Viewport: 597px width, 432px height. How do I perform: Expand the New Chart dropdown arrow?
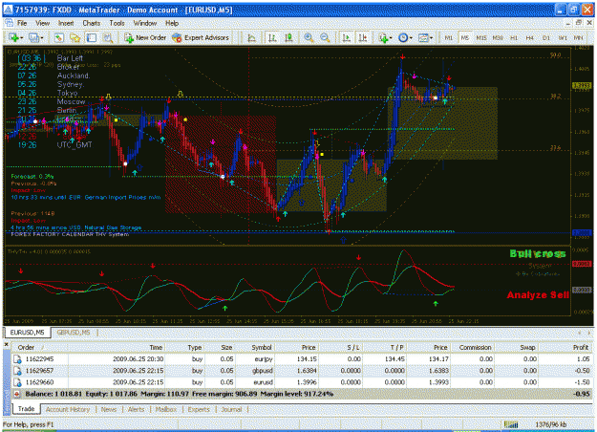pos(22,38)
